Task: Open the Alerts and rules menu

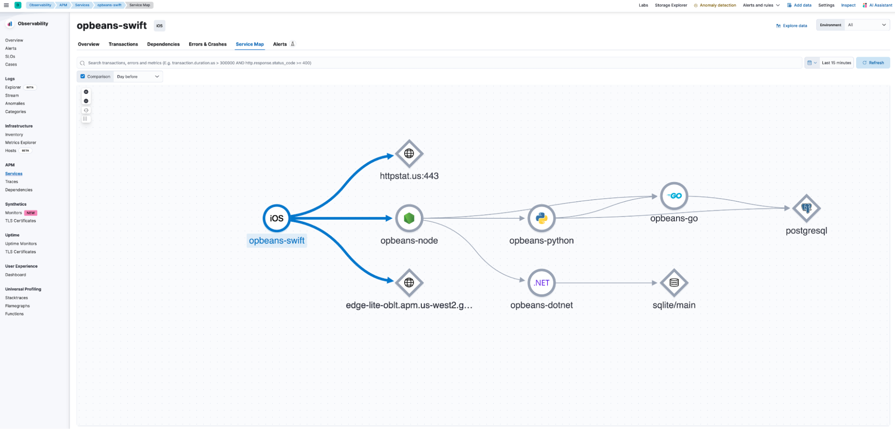Action: tap(761, 5)
